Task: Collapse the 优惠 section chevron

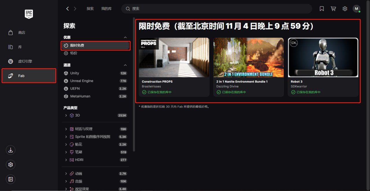Action: coord(125,38)
